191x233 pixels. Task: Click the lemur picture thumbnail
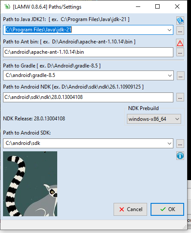click(x=30, y=184)
